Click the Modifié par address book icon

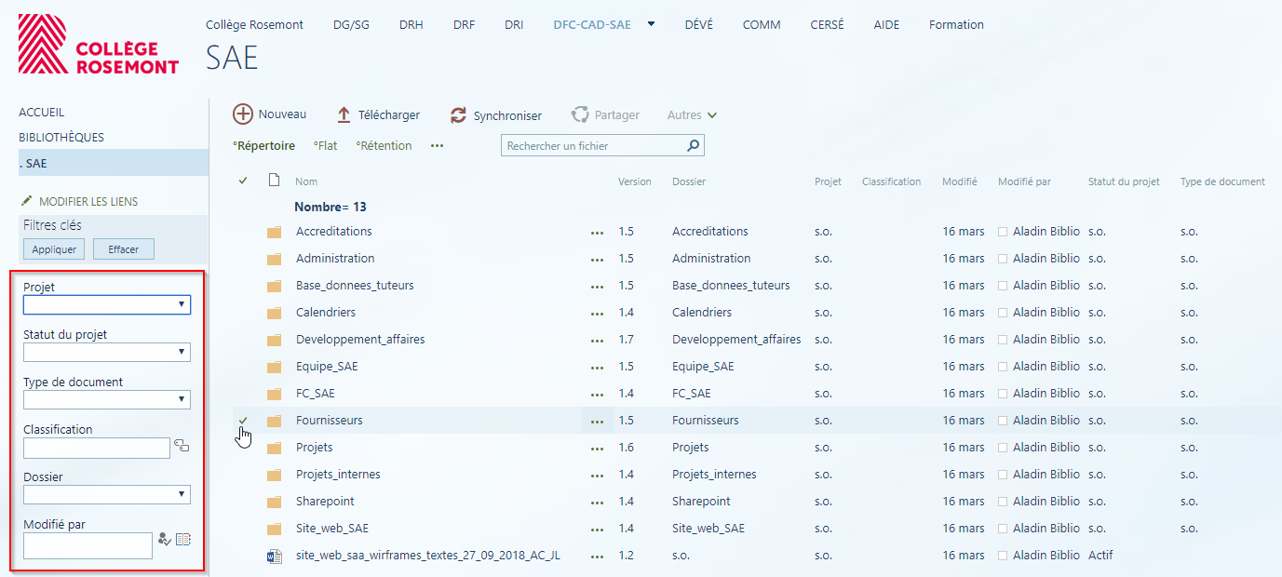coord(183,538)
